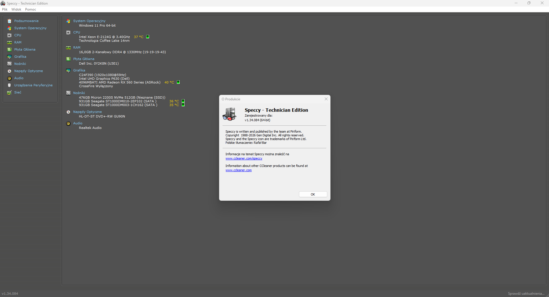Screen dimensions: 549x297
Task: Click the Urządzenia Peryferyjne mouse icon
Action: pyautogui.click(x=9, y=85)
